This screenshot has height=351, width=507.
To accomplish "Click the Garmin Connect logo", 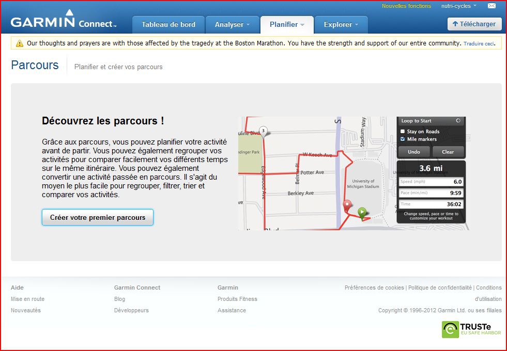I will (64, 19).
